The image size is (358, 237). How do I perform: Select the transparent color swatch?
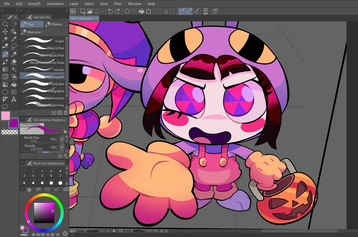click(x=10, y=132)
